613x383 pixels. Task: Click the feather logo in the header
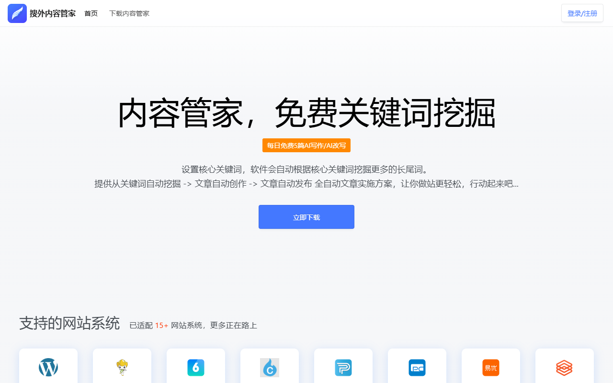click(17, 13)
